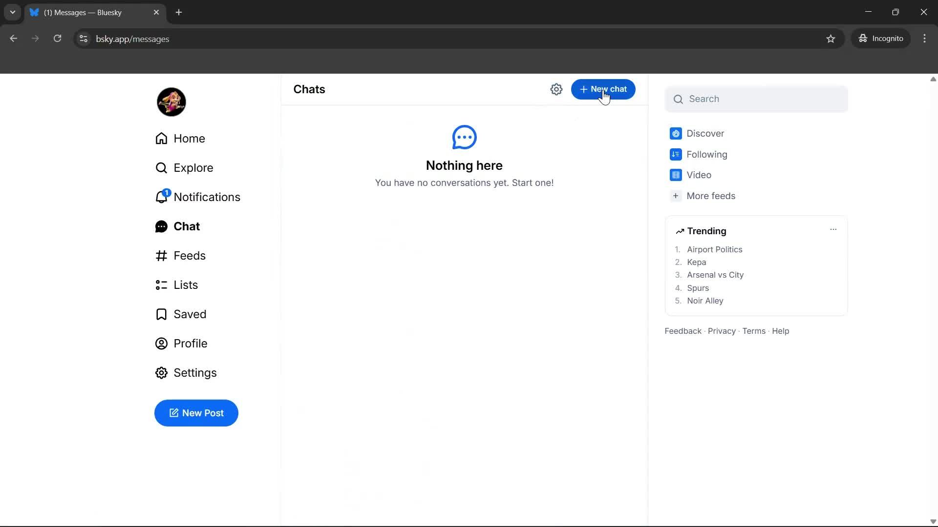The height and width of the screenshot is (527, 938).
Task: Open Chrome's three-dot menu
Action: point(925,39)
